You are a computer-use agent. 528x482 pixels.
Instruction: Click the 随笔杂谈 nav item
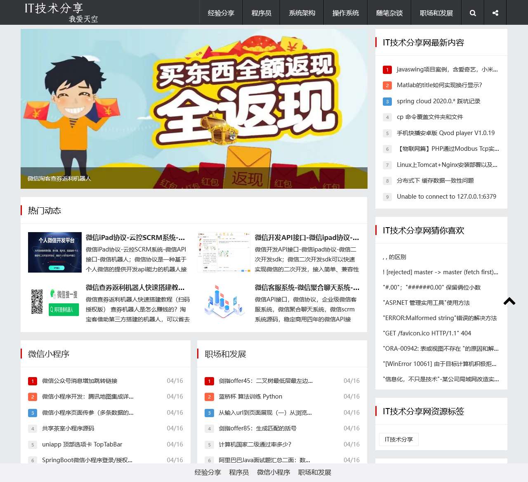click(389, 12)
